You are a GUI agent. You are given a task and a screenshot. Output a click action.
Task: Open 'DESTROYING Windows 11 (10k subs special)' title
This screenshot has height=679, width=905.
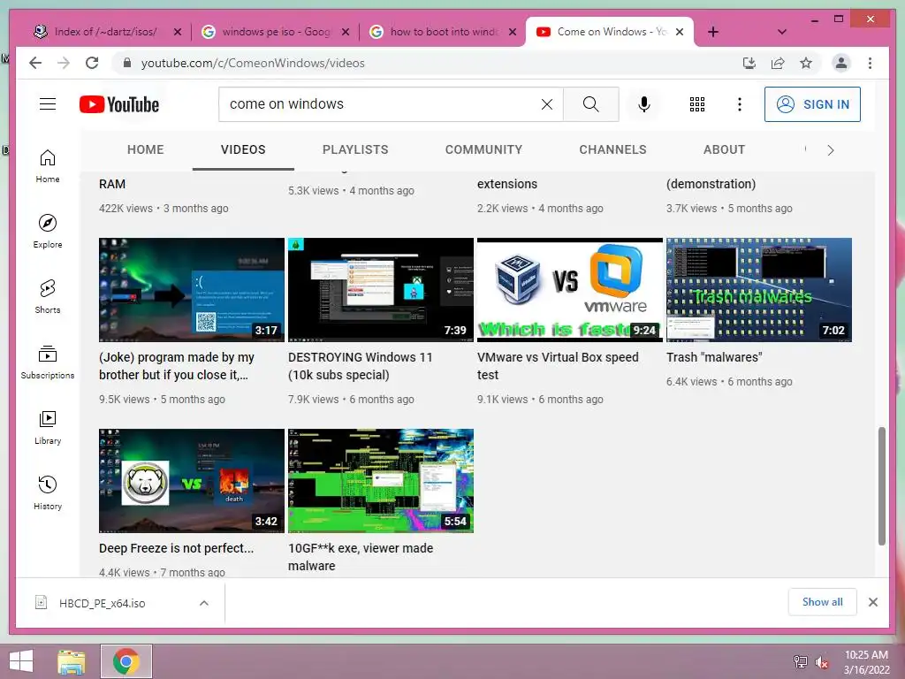coord(361,366)
